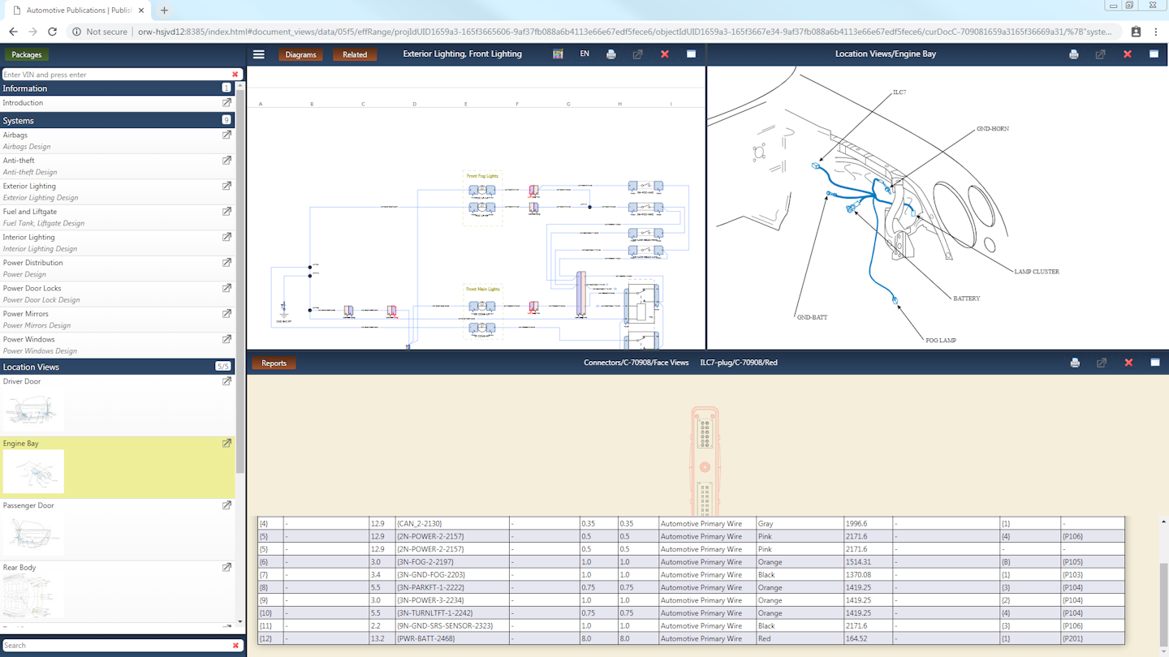The image size is (1169, 657).
Task: Open a new browser tab
Action: pos(164,11)
